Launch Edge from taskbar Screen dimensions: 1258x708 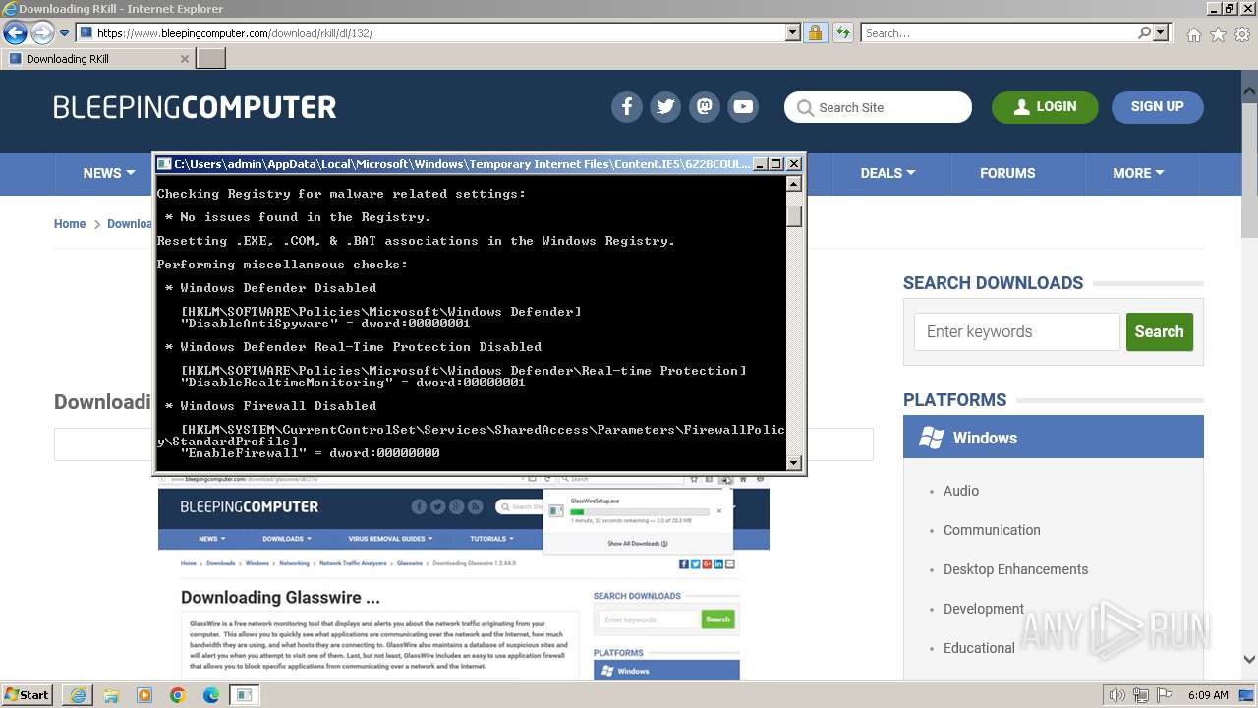pyautogui.click(x=210, y=695)
